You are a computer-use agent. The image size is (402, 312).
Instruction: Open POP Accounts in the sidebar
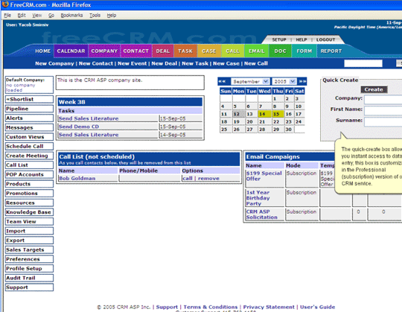pyautogui.click(x=29, y=174)
